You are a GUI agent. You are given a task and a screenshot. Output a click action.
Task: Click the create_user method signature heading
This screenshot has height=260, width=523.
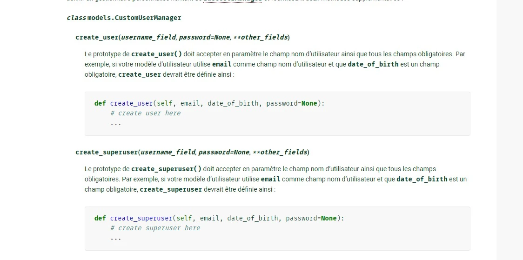coord(182,37)
